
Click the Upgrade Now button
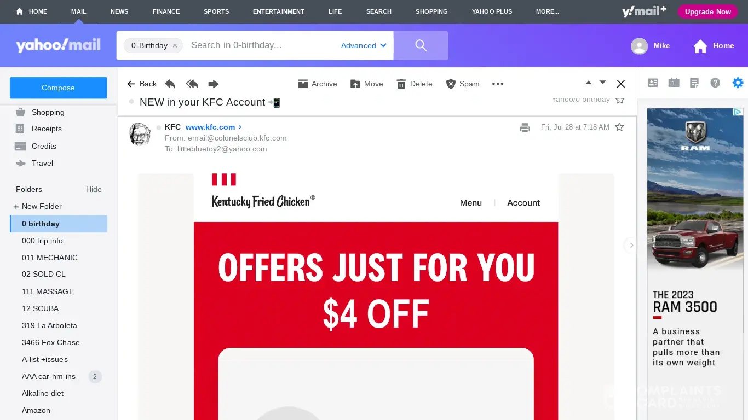[x=707, y=11]
